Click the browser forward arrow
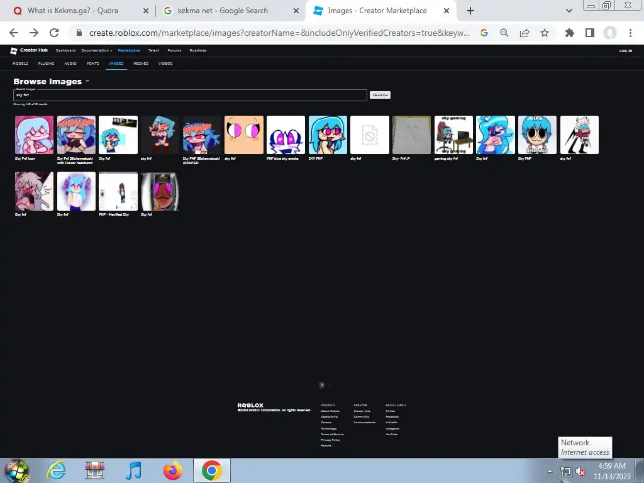644x483 pixels. [34, 33]
